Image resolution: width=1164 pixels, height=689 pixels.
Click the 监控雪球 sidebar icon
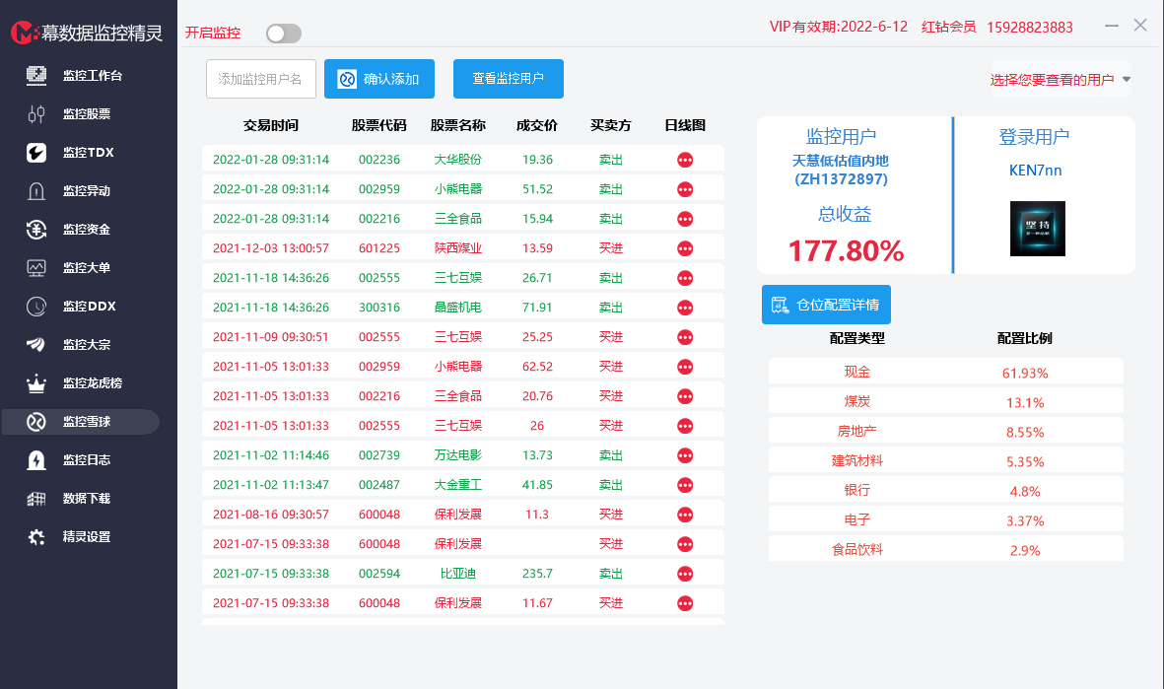click(x=35, y=422)
